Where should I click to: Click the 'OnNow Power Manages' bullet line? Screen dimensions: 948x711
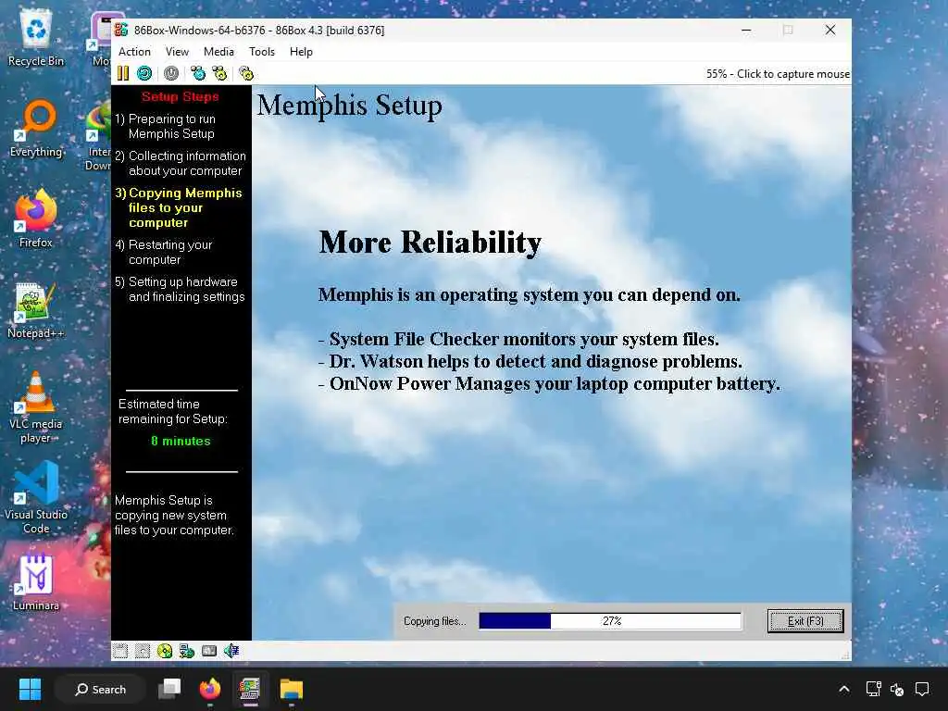click(549, 384)
